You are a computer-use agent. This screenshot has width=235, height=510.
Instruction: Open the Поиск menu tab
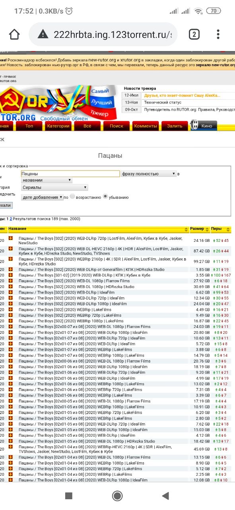(x=117, y=126)
